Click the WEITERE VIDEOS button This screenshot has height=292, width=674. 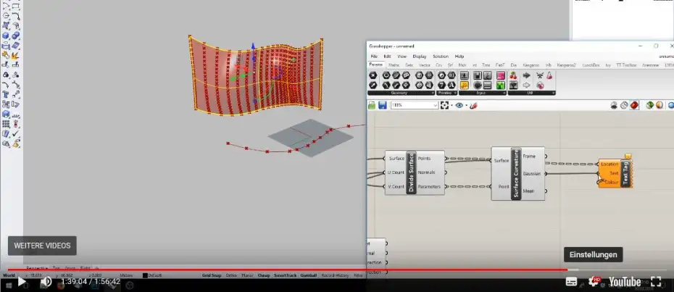tap(42, 246)
